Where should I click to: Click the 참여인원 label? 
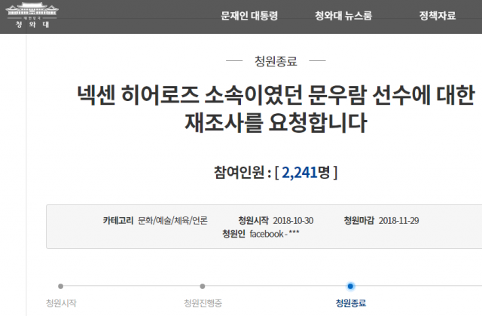(x=239, y=172)
